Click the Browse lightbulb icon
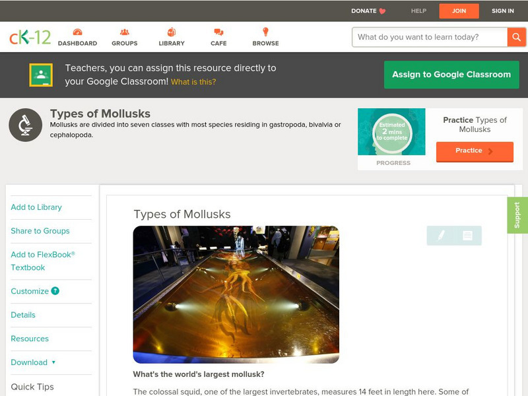Viewport: 528px width, 396px height. (x=265, y=32)
